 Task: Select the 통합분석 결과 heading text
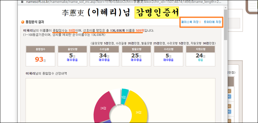point(35,22)
